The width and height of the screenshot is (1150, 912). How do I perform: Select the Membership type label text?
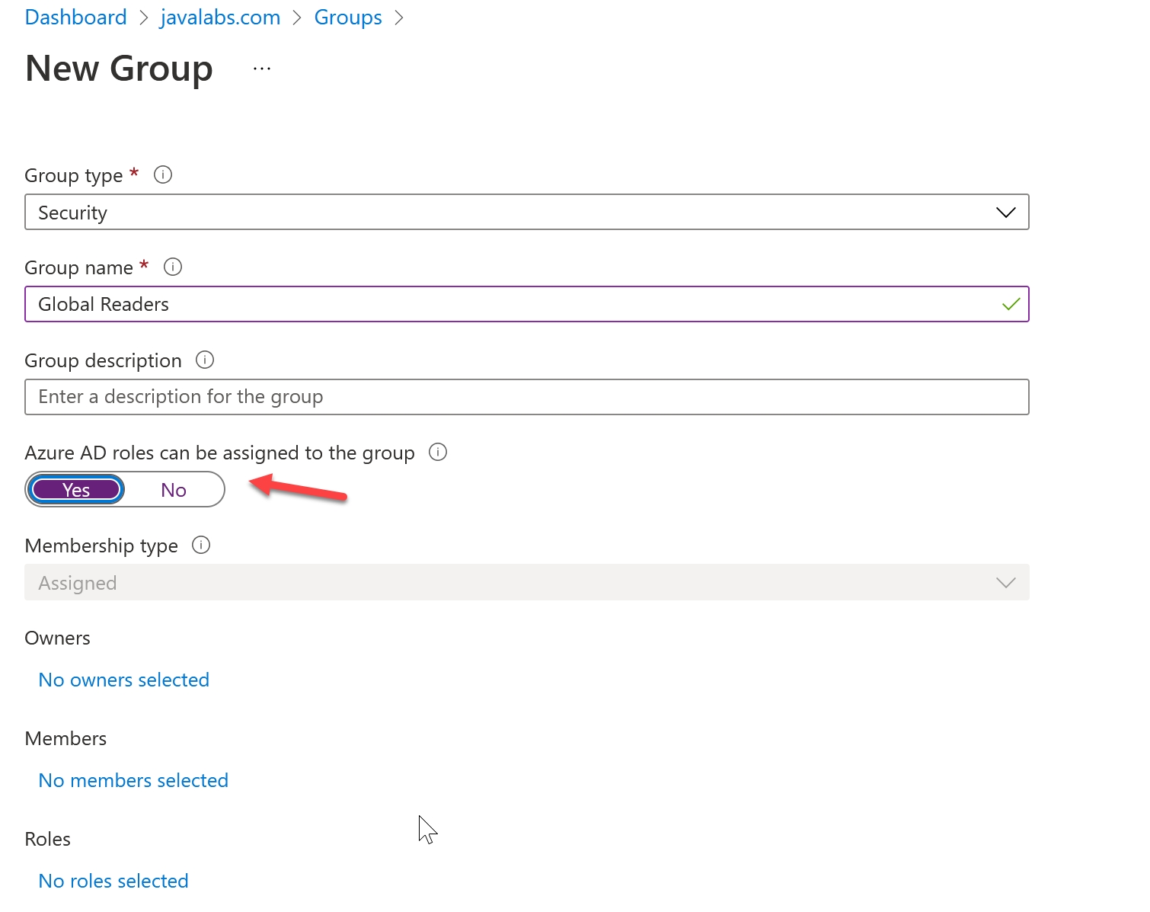point(101,546)
